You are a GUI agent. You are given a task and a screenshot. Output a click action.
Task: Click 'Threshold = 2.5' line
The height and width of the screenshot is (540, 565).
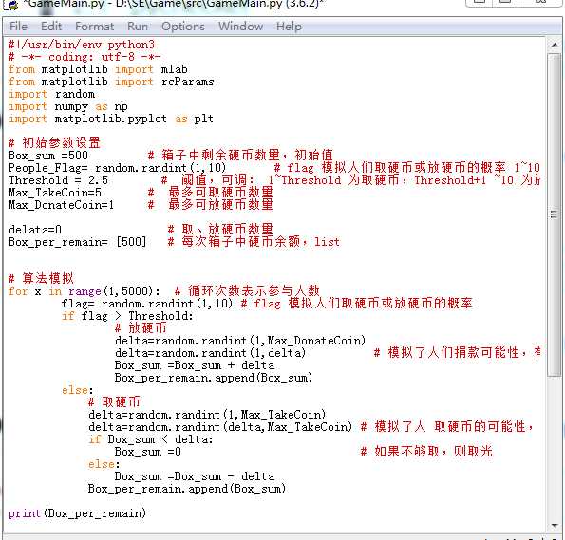[58, 180]
